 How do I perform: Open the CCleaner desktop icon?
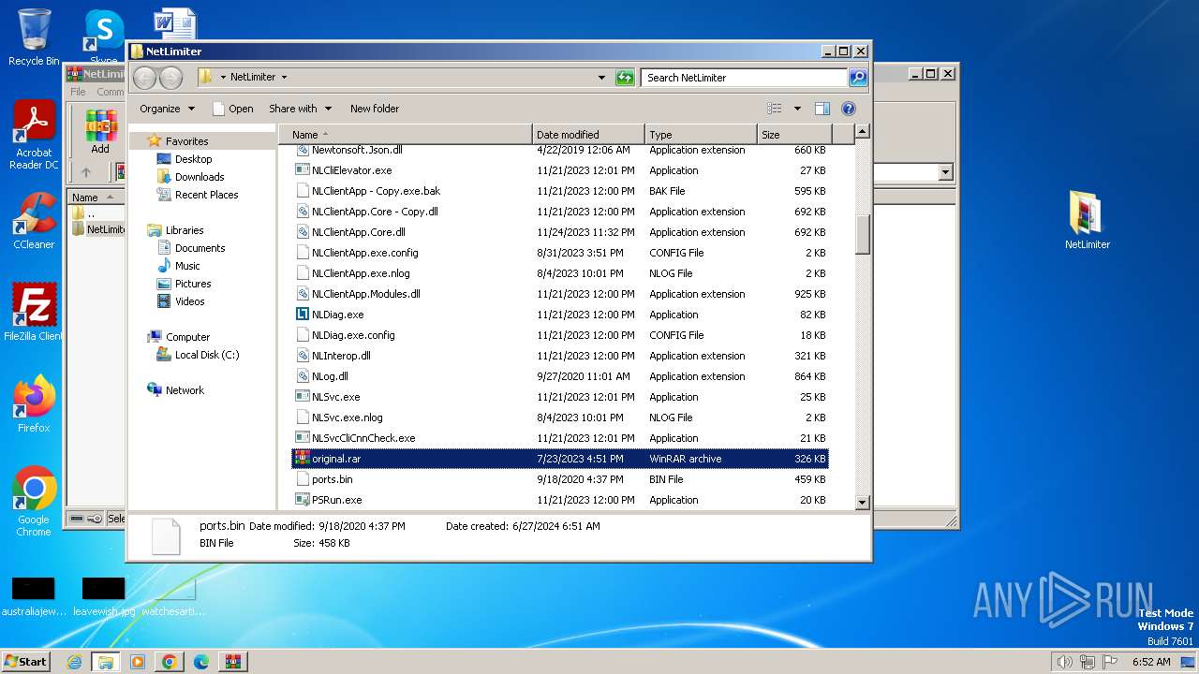pyautogui.click(x=34, y=221)
